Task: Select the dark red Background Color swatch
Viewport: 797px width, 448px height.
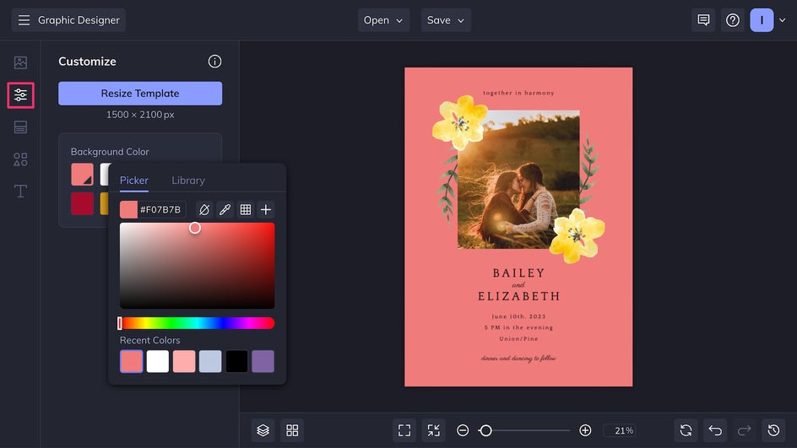Action: coord(83,203)
